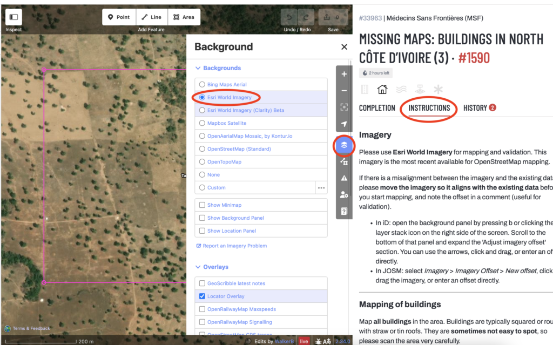Select the Line drawing tool
Viewport: 553px width, 345px height.
151,17
